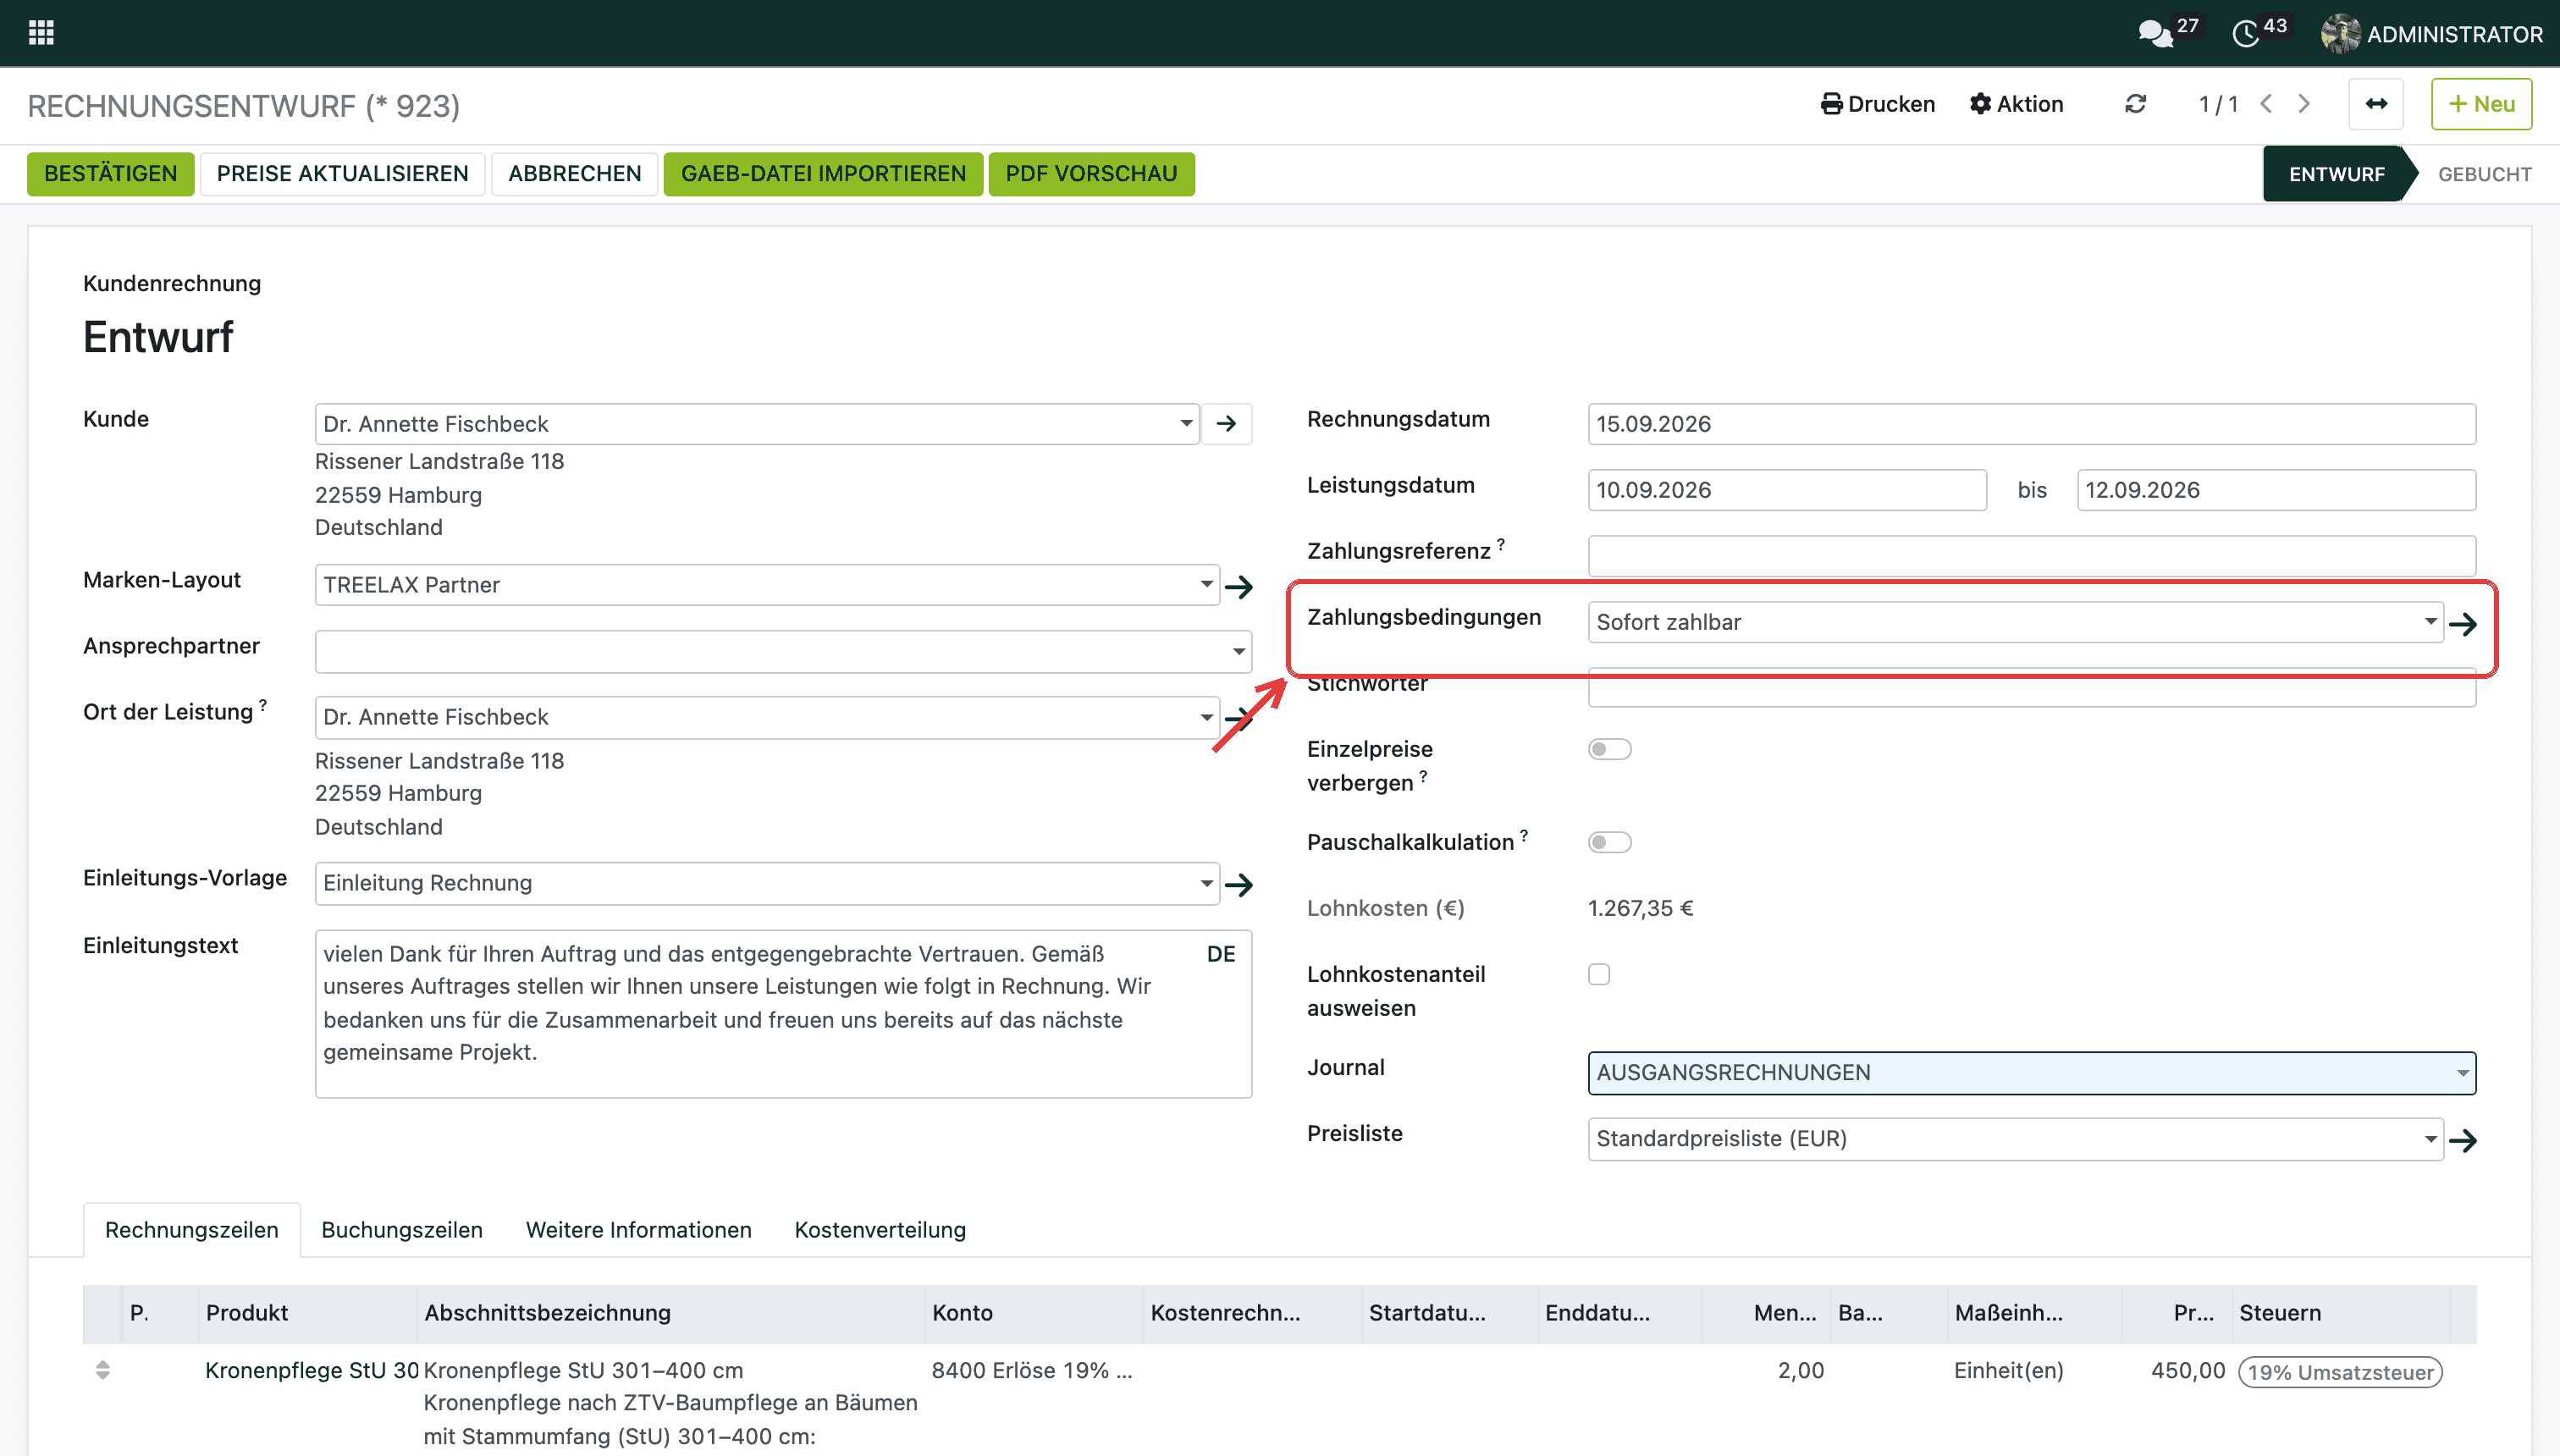
Task: Toggle Pauschalkalkulation switch
Action: point(1609,842)
